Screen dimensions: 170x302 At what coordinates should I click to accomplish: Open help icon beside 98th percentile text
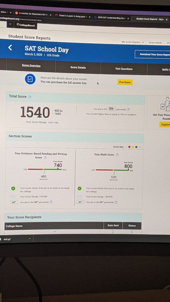(51, 202)
